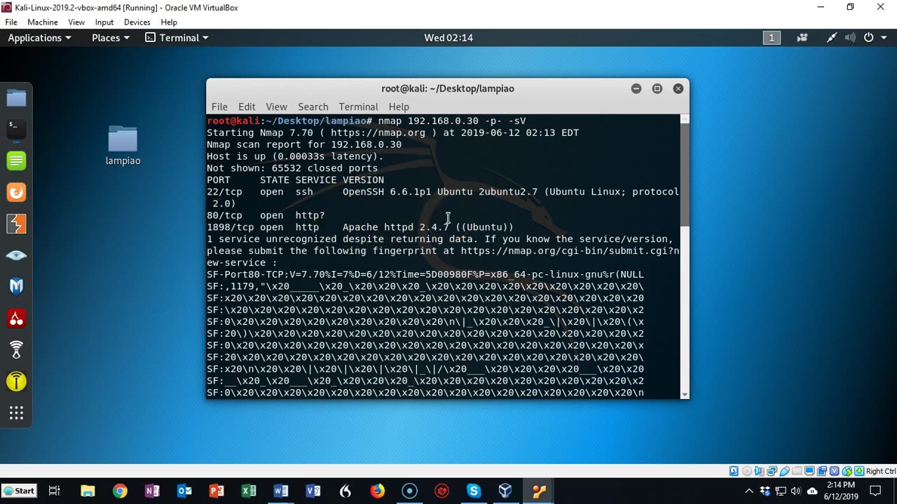897x504 pixels.
Task: Open VirtualBox File menu
Action: pos(11,22)
